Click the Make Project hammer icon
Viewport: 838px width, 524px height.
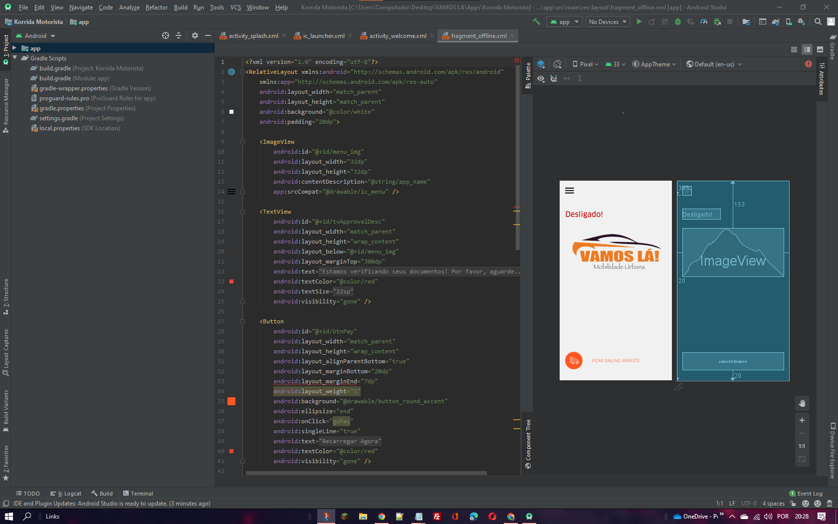pos(537,21)
